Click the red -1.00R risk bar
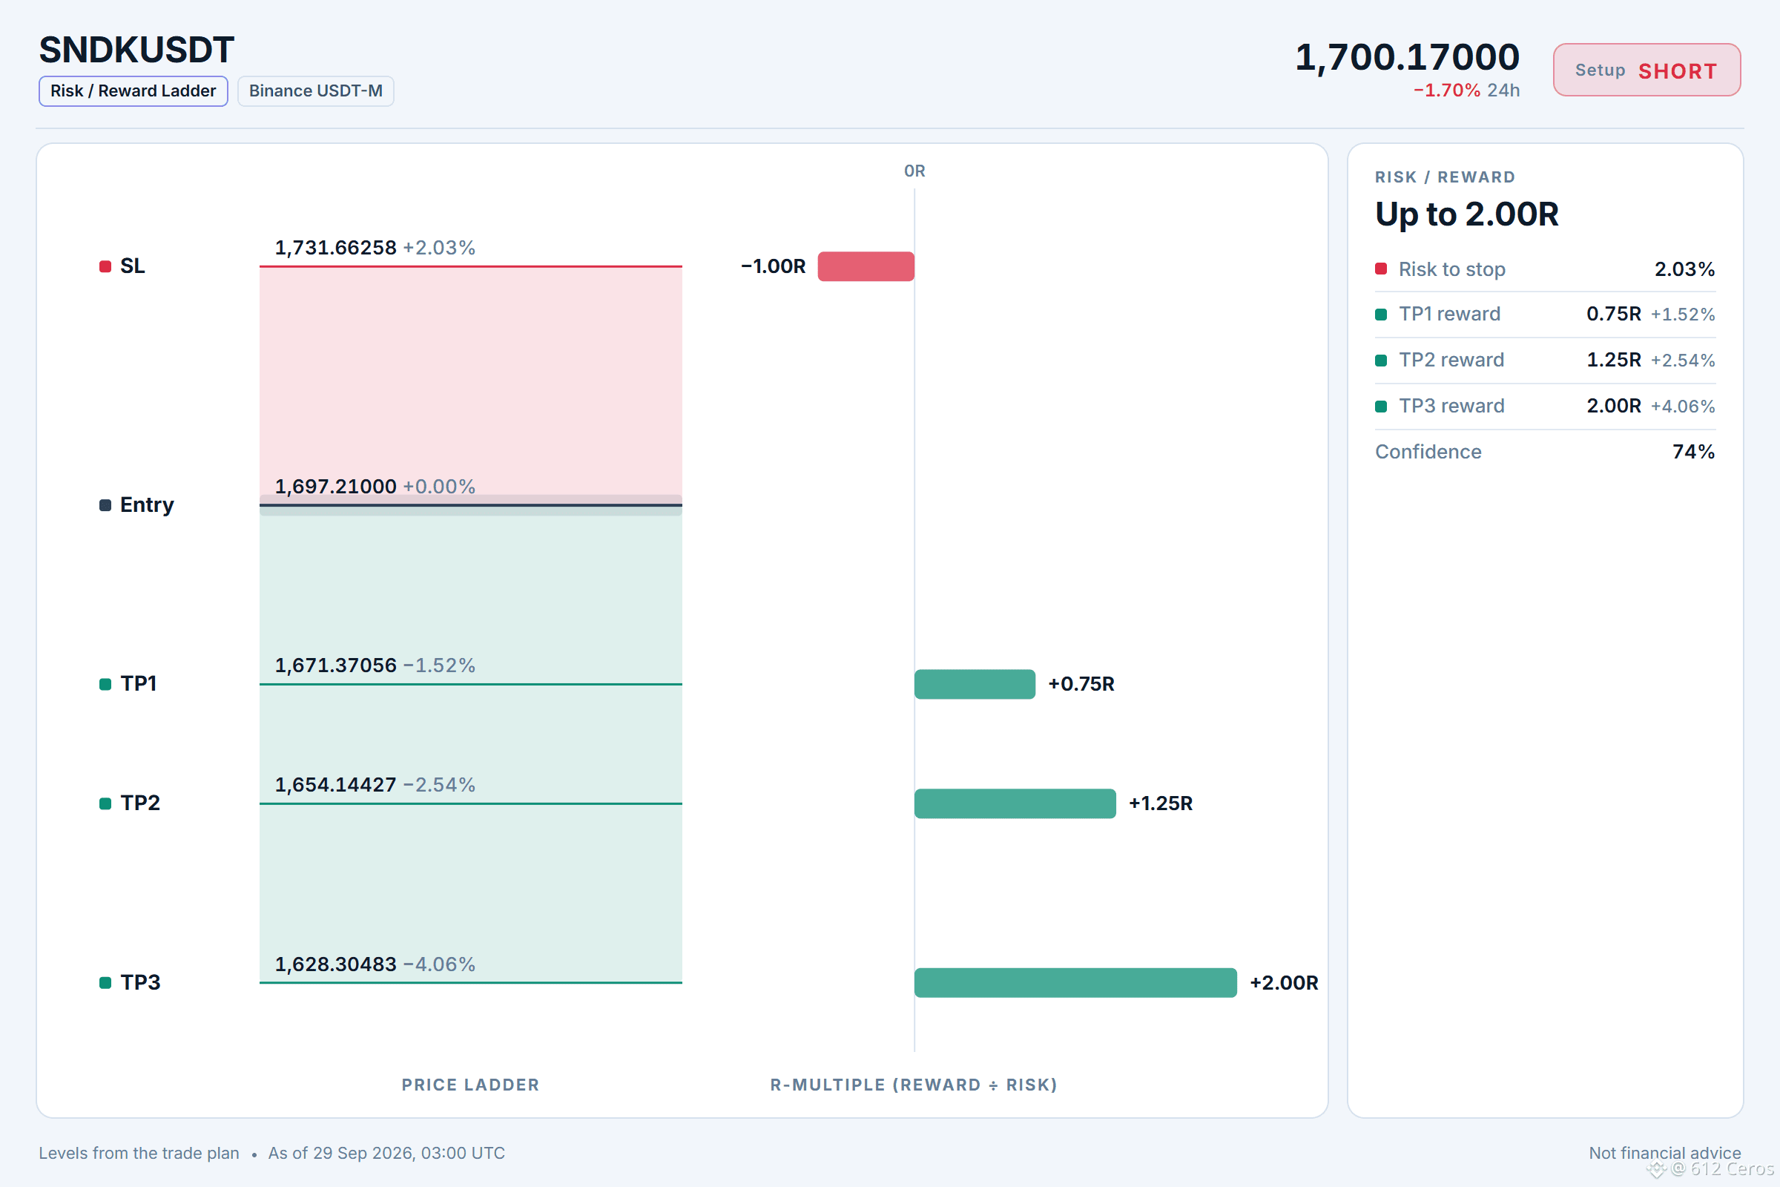 (866, 266)
